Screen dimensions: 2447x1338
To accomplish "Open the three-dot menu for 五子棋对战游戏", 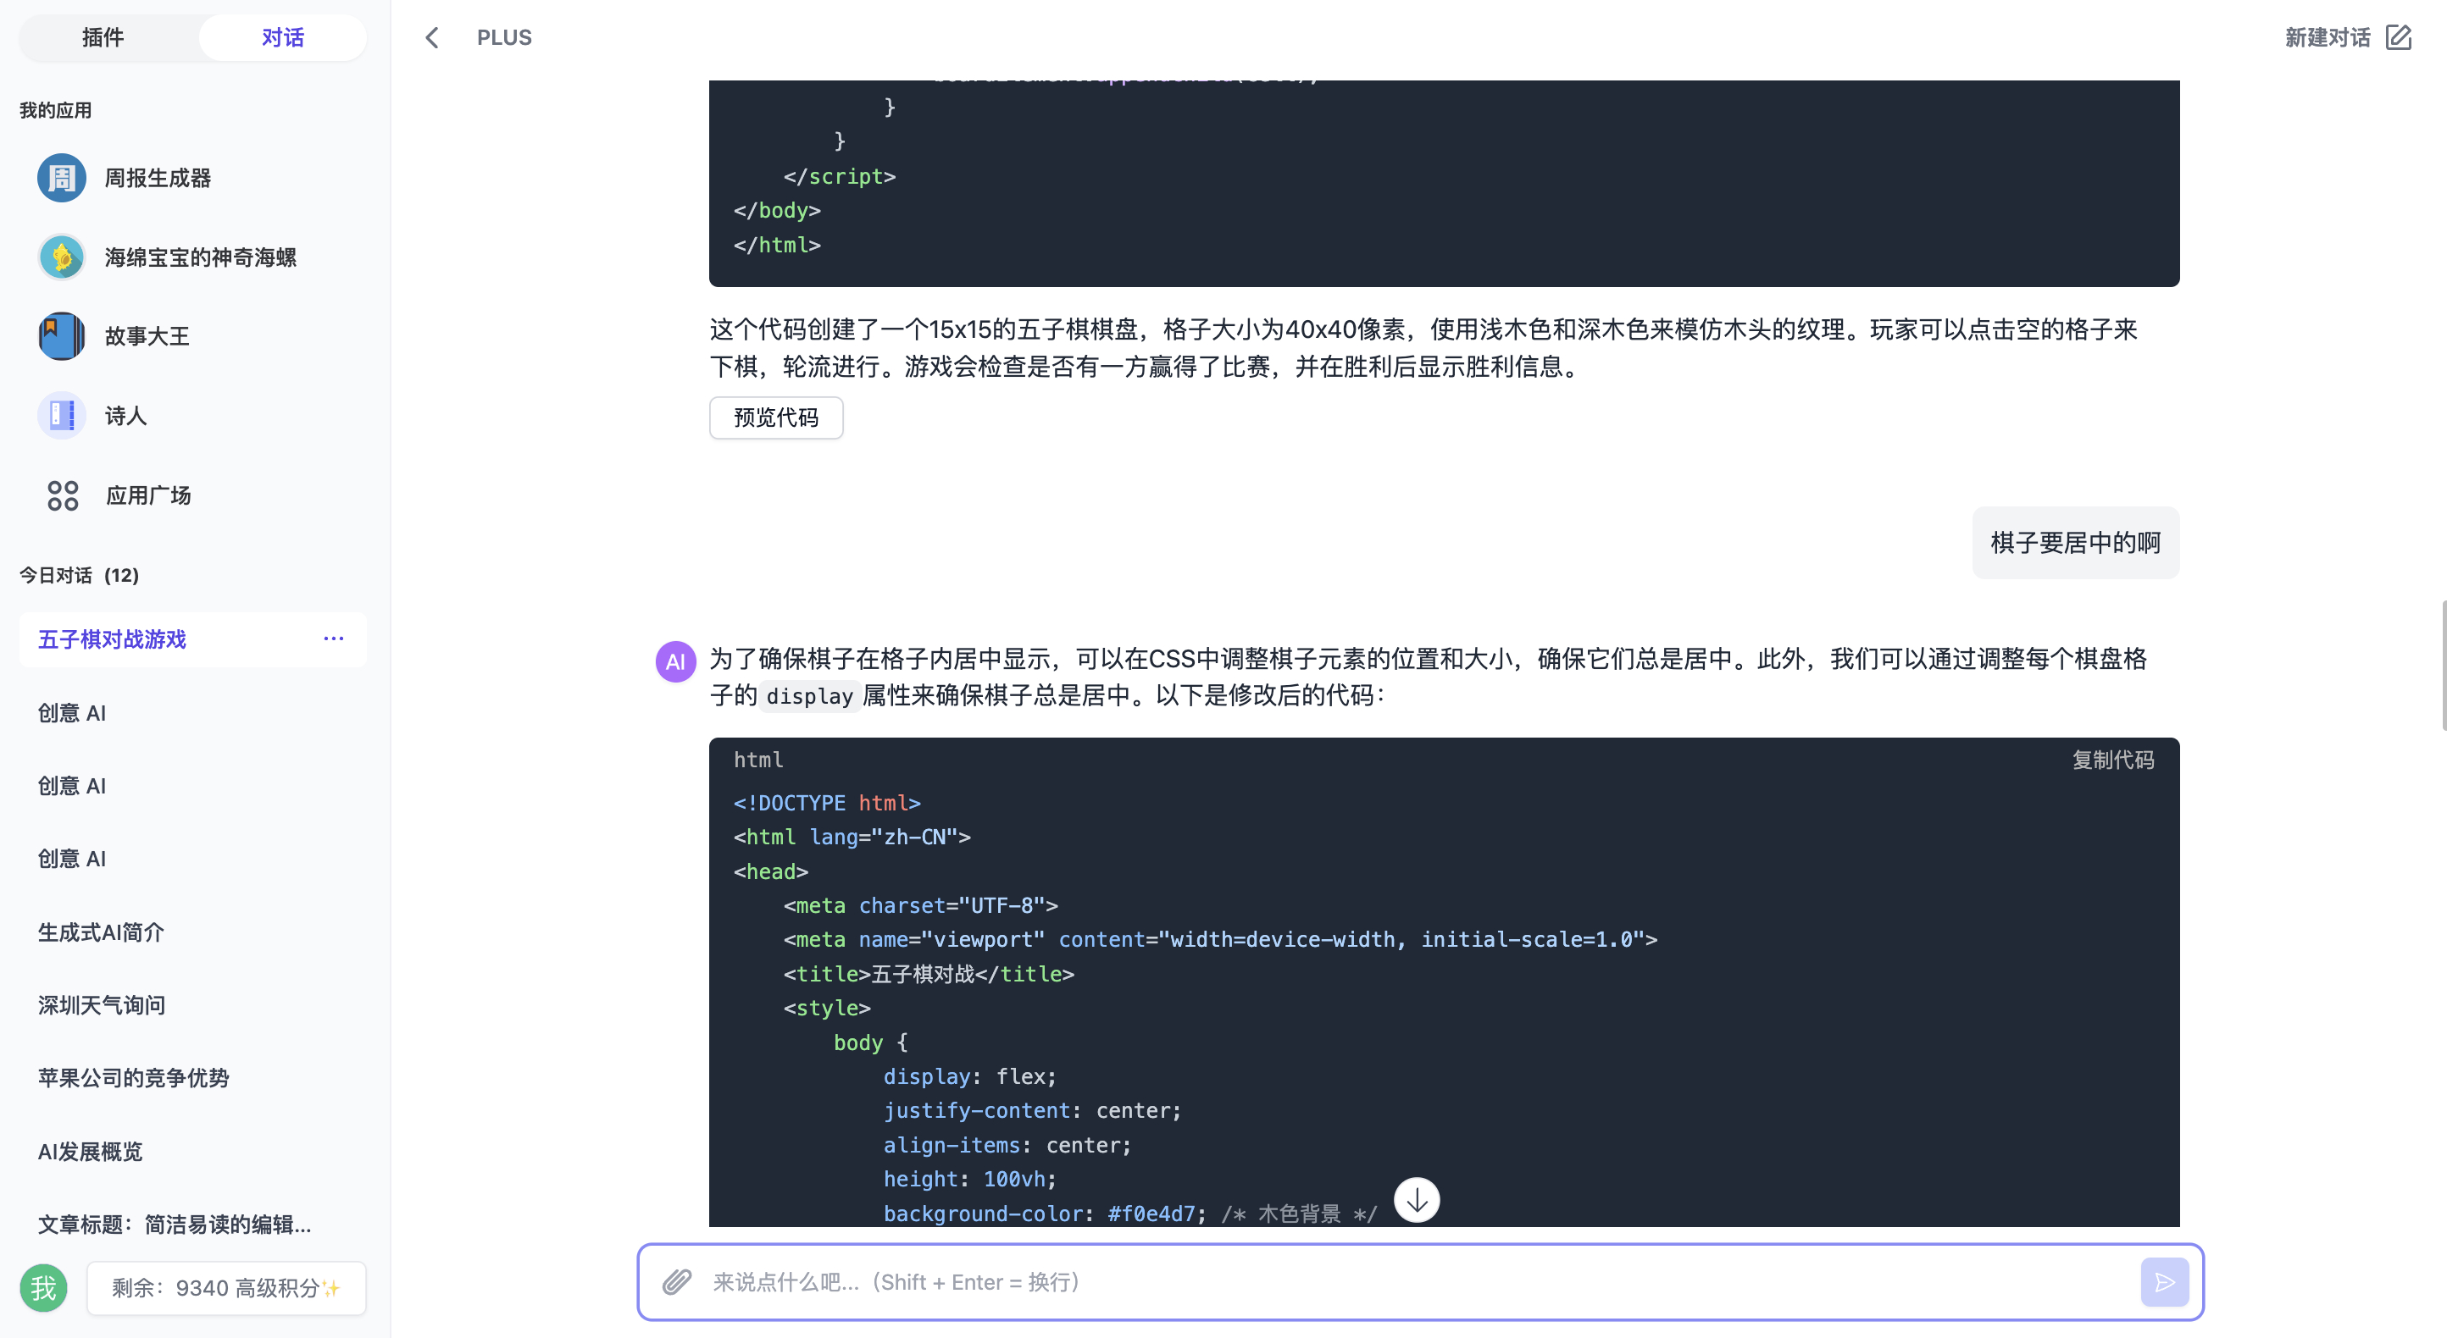I will click(334, 639).
